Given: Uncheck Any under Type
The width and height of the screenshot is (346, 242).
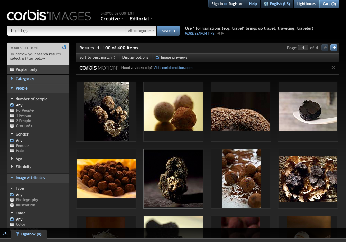Looking at the screenshot, I should point(12,195).
